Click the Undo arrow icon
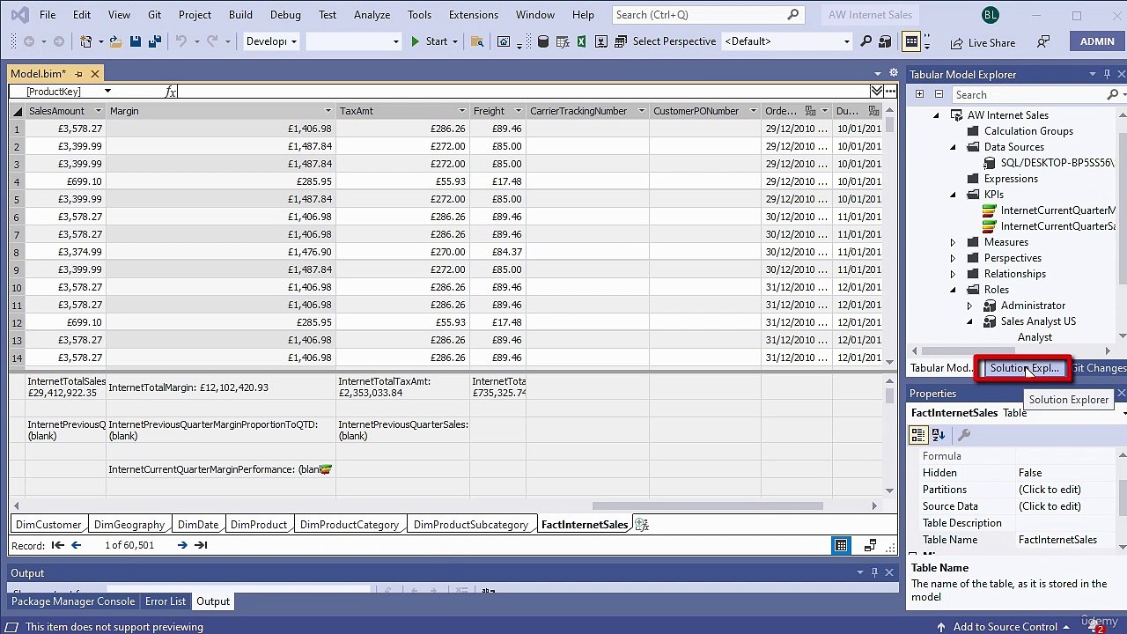 pyautogui.click(x=180, y=41)
